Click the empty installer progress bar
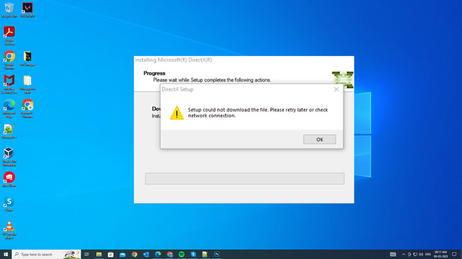The image size is (462, 259). (x=244, y=178)
